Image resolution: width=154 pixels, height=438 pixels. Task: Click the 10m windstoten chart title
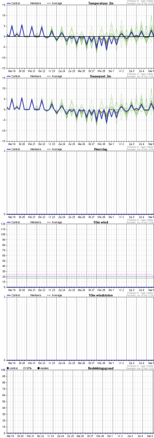coord(101,295)
